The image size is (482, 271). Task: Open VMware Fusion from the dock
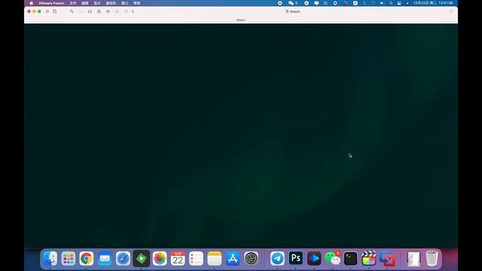387,258
